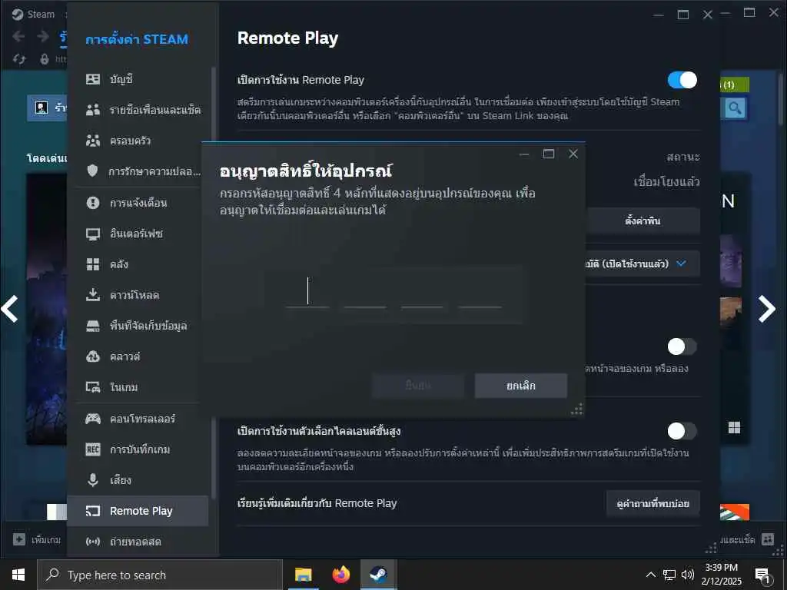This screenshot has height=590, width=787.
Task: Maximize the device authorization dialog
Action: click(x=549, y=154)
